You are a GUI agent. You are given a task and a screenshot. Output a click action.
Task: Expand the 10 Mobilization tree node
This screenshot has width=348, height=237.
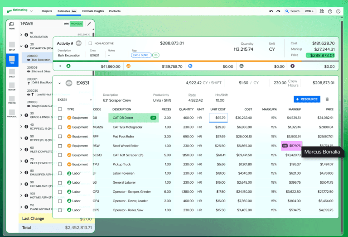click(x=21, y=34)
